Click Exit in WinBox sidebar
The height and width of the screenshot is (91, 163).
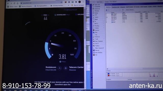(x=95, y=55)
